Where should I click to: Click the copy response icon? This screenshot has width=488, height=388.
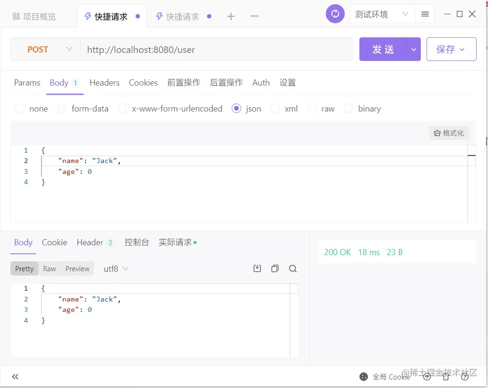coord(275,268)
